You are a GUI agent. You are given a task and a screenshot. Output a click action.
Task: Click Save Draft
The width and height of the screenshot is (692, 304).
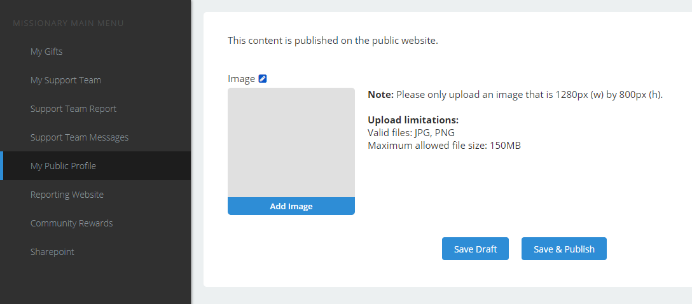(x=475, y=249)
